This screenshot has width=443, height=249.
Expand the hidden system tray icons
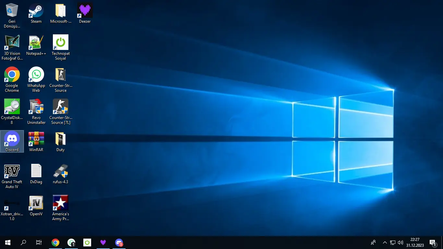[385, 243]
